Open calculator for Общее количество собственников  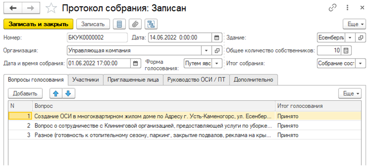pos(346,50)
